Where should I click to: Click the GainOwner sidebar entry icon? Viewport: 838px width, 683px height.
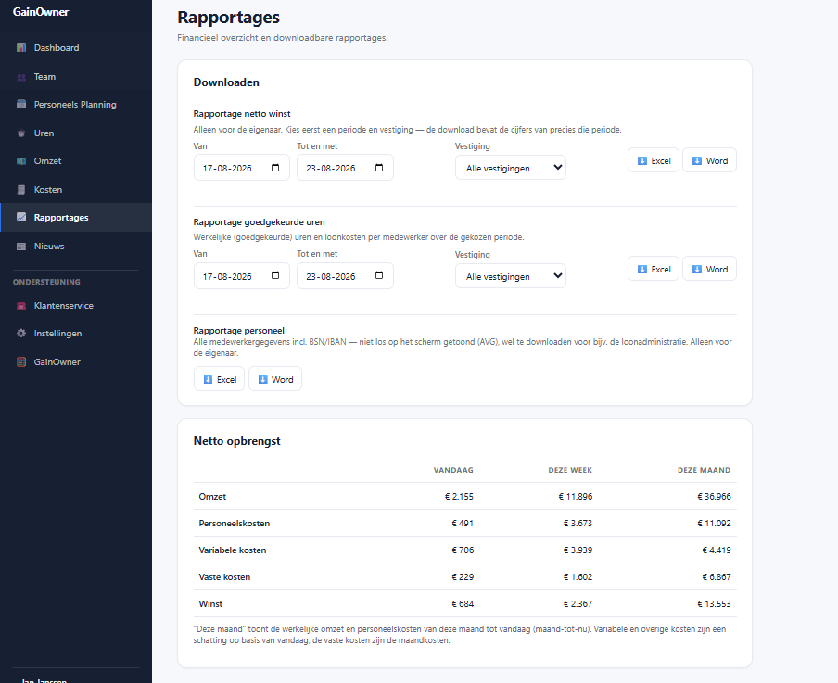pos(21,361)
